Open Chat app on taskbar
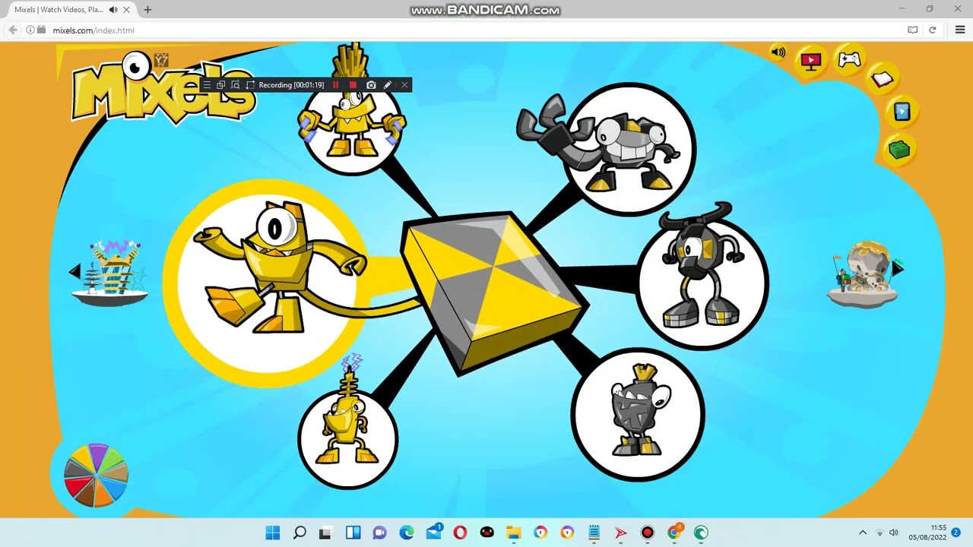Viewport: 973px width, 547px height. [x=379, y=533]
